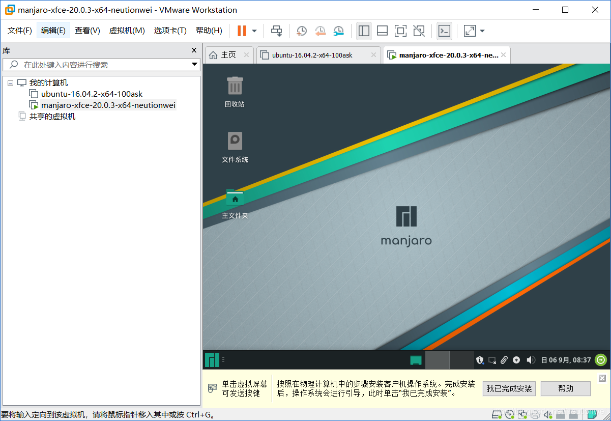This screenshot has width=611, height=421.
Task: Switch to the first workspace in pager
Action: 438,360
